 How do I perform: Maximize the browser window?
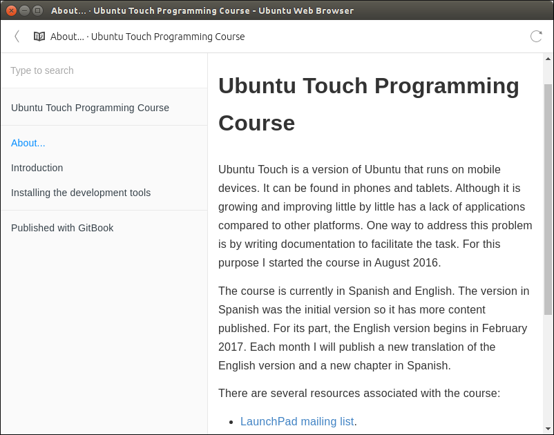pyautogui.click(x=37, y=10)
